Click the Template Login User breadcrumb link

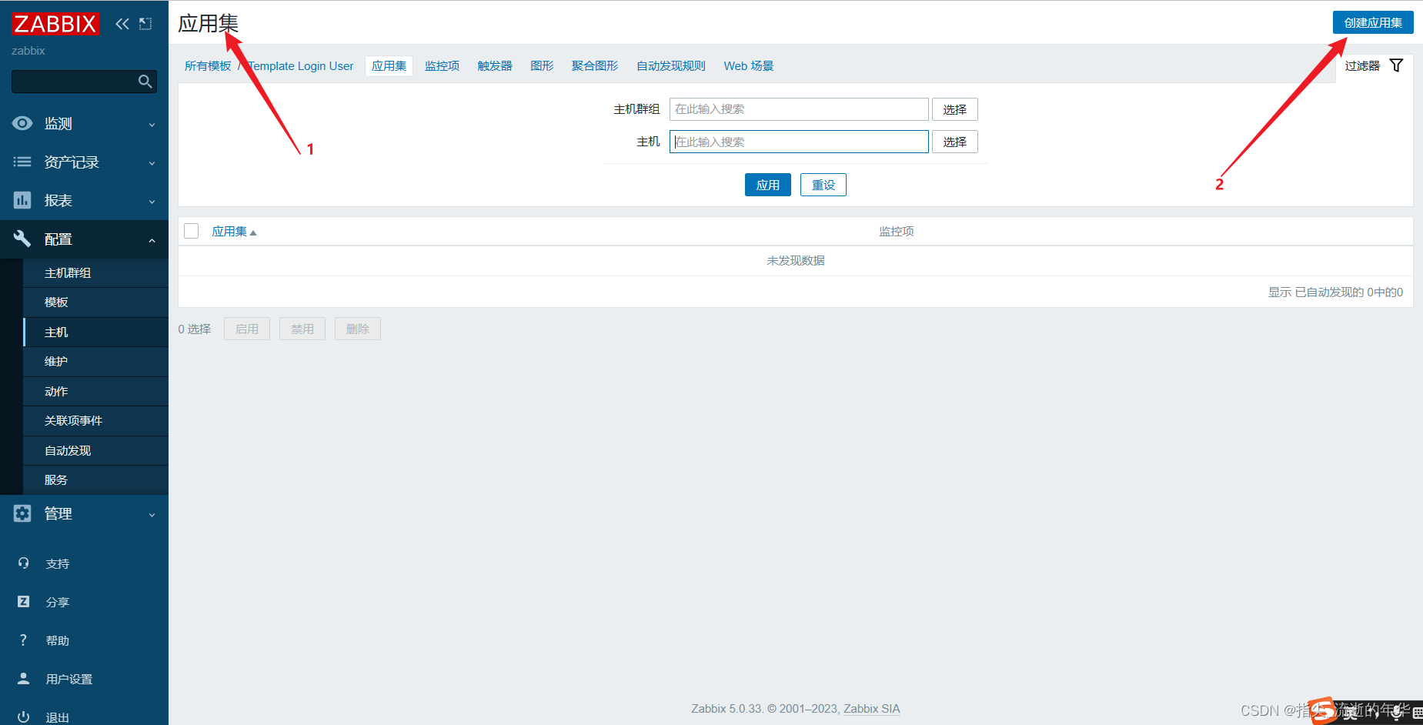pyautogui.click(x=301, y=66)
